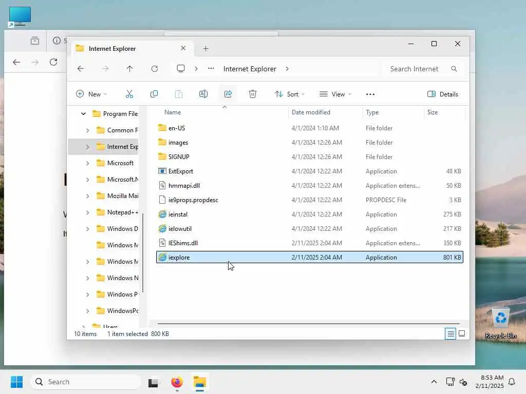Click Back in the background browser window
Image resolution: width=526 pixels, height=394 pixels.
click(16, 62)
